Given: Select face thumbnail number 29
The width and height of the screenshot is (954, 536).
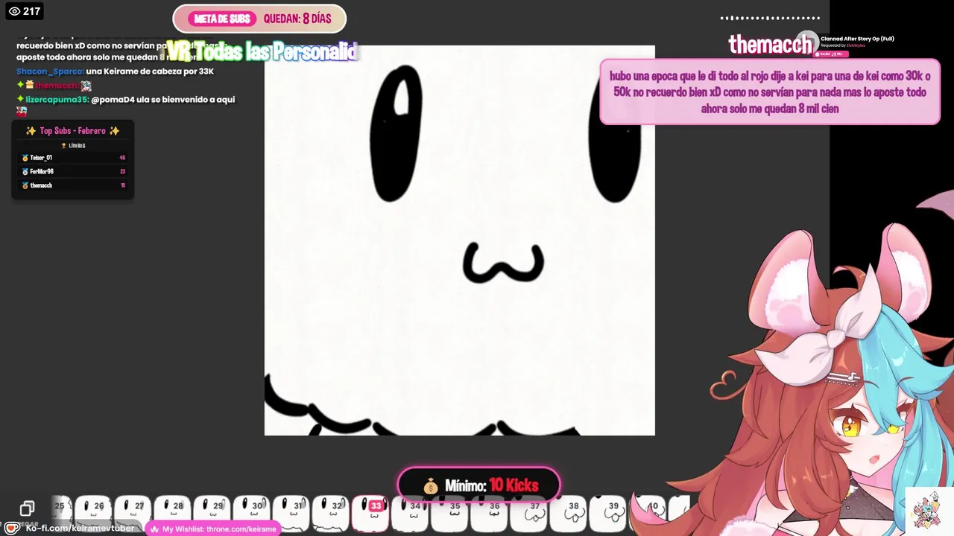Looking at the screenshot, I should [212, 514].
